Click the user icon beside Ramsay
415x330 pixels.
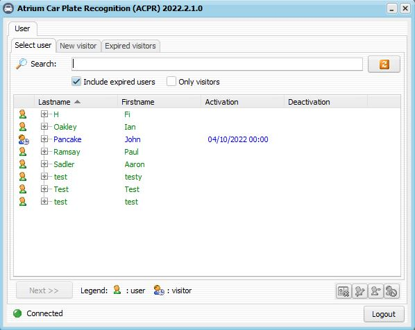[x=23, y=152]
